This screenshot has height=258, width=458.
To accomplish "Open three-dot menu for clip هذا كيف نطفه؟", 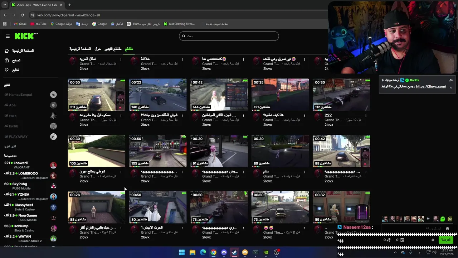I will coord(304,115).
